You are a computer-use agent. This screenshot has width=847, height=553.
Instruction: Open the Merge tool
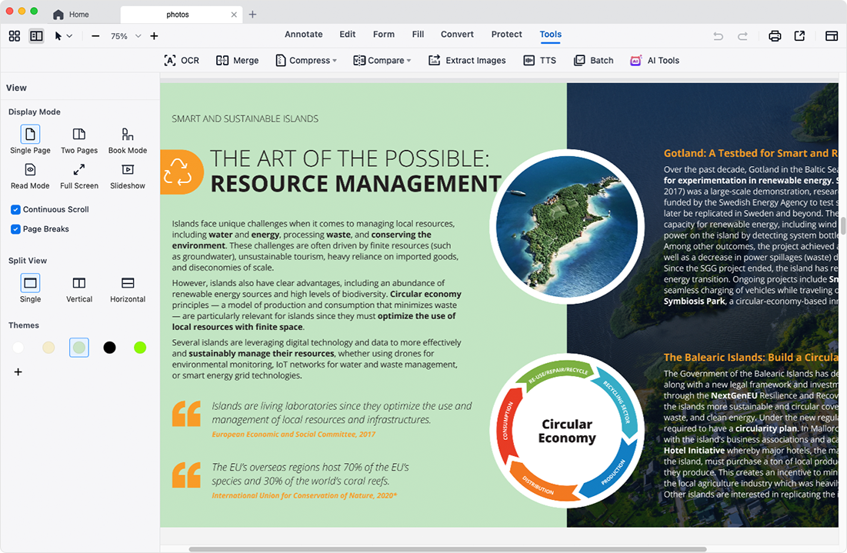point(237,61)
